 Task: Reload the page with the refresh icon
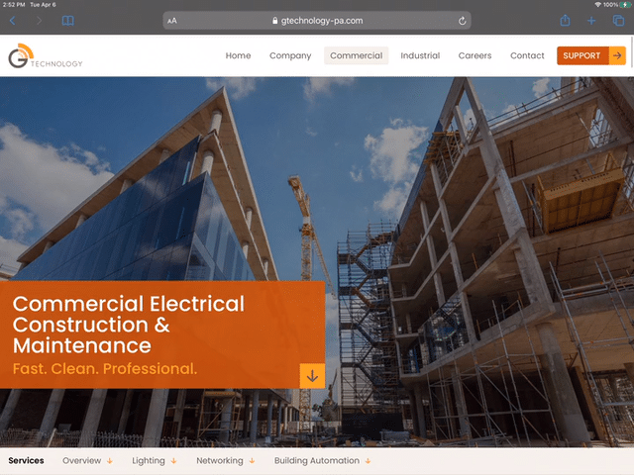point(463,21)
